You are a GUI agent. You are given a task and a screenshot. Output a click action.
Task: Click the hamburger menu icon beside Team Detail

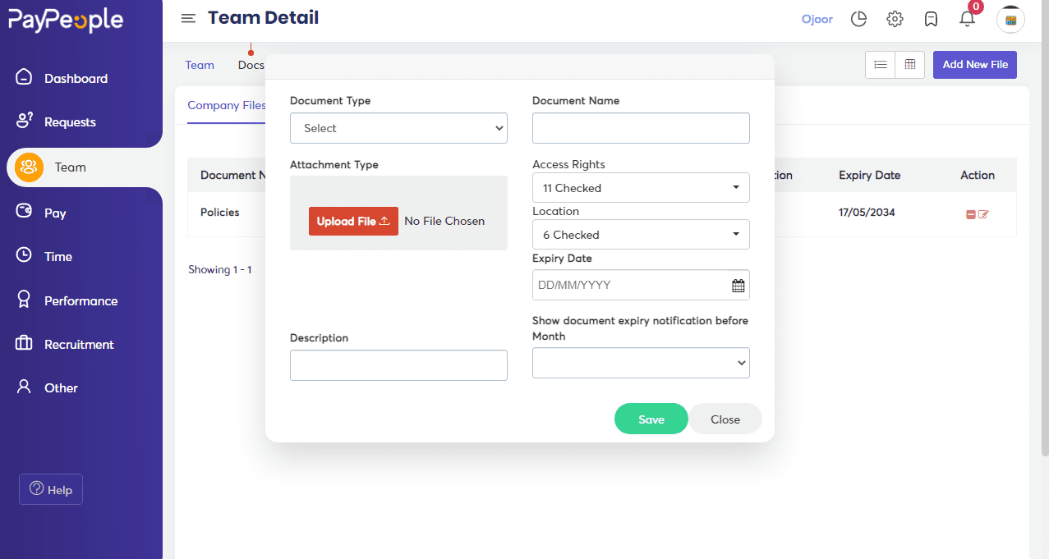click(x=188, y=19)
